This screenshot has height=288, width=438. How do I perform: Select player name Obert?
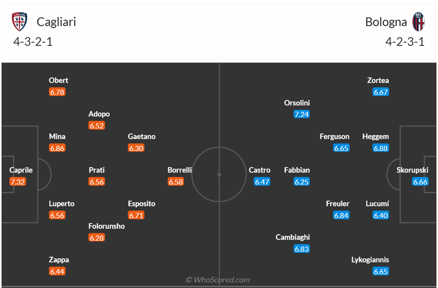58,80
